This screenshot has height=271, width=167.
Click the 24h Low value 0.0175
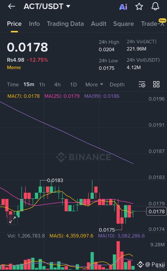[106, 68]
